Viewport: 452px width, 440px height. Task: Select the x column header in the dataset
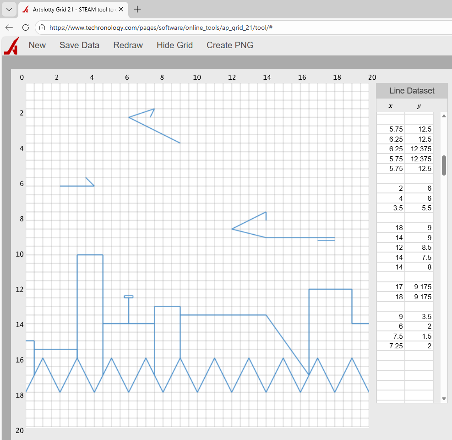(390, 106)
